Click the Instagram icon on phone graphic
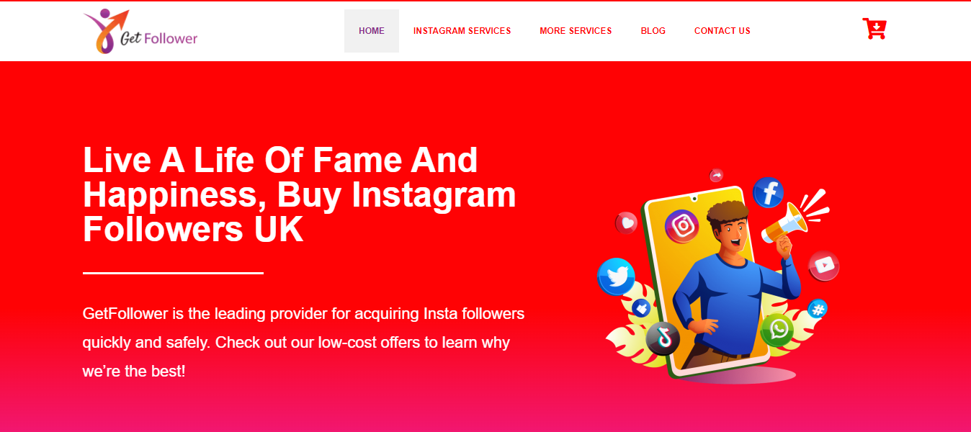The image size is (971, 432). point(681,227)
